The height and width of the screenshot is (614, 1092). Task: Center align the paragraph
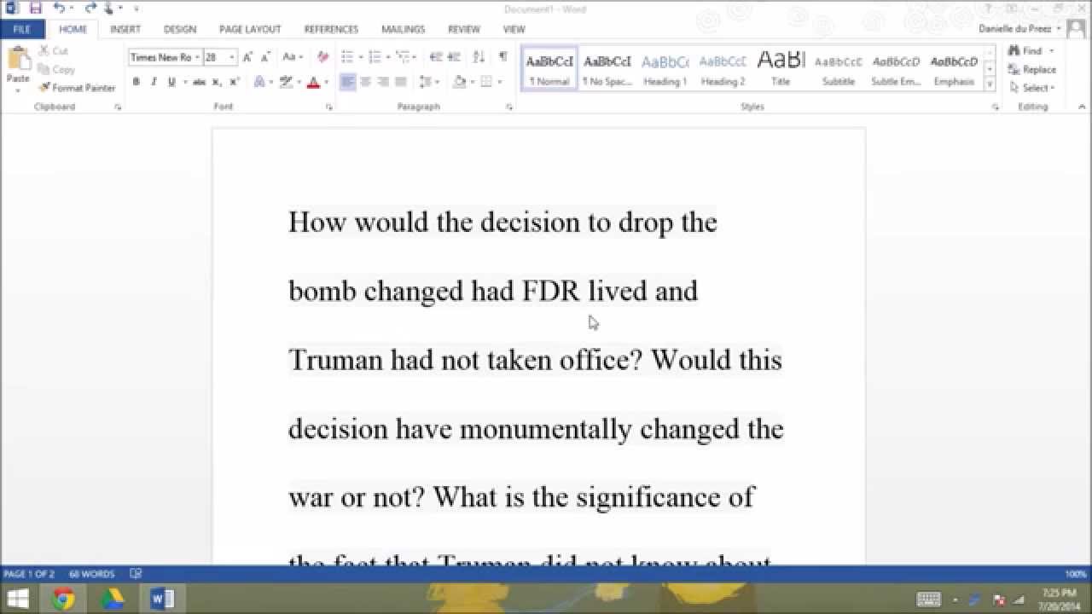click(365, 82)
